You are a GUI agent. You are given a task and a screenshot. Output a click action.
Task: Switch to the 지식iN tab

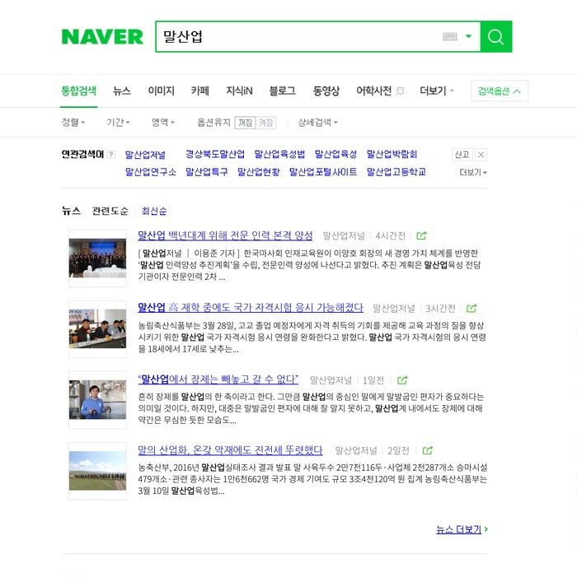tap(239, 91)
